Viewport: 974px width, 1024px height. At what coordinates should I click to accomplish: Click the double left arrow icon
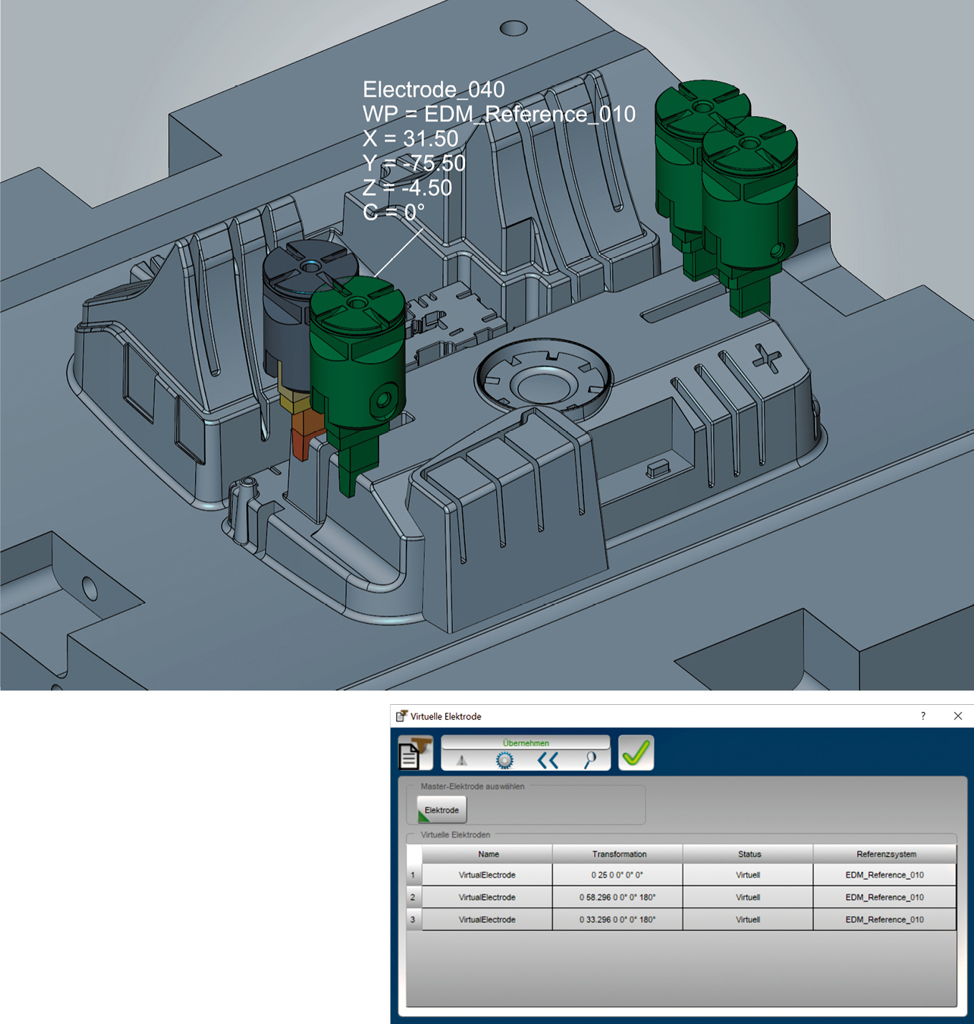[548, 760]
